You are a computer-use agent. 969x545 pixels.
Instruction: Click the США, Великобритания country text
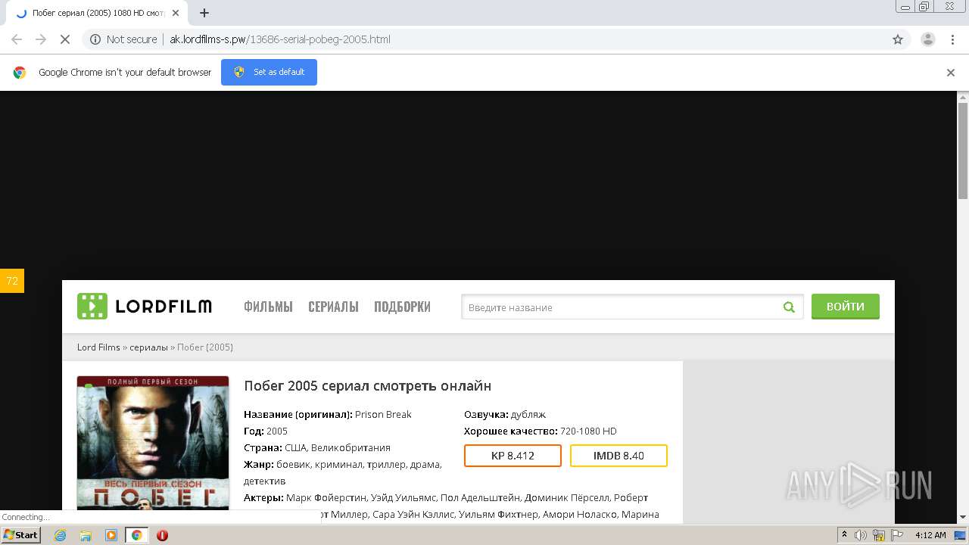pos(338,448)
